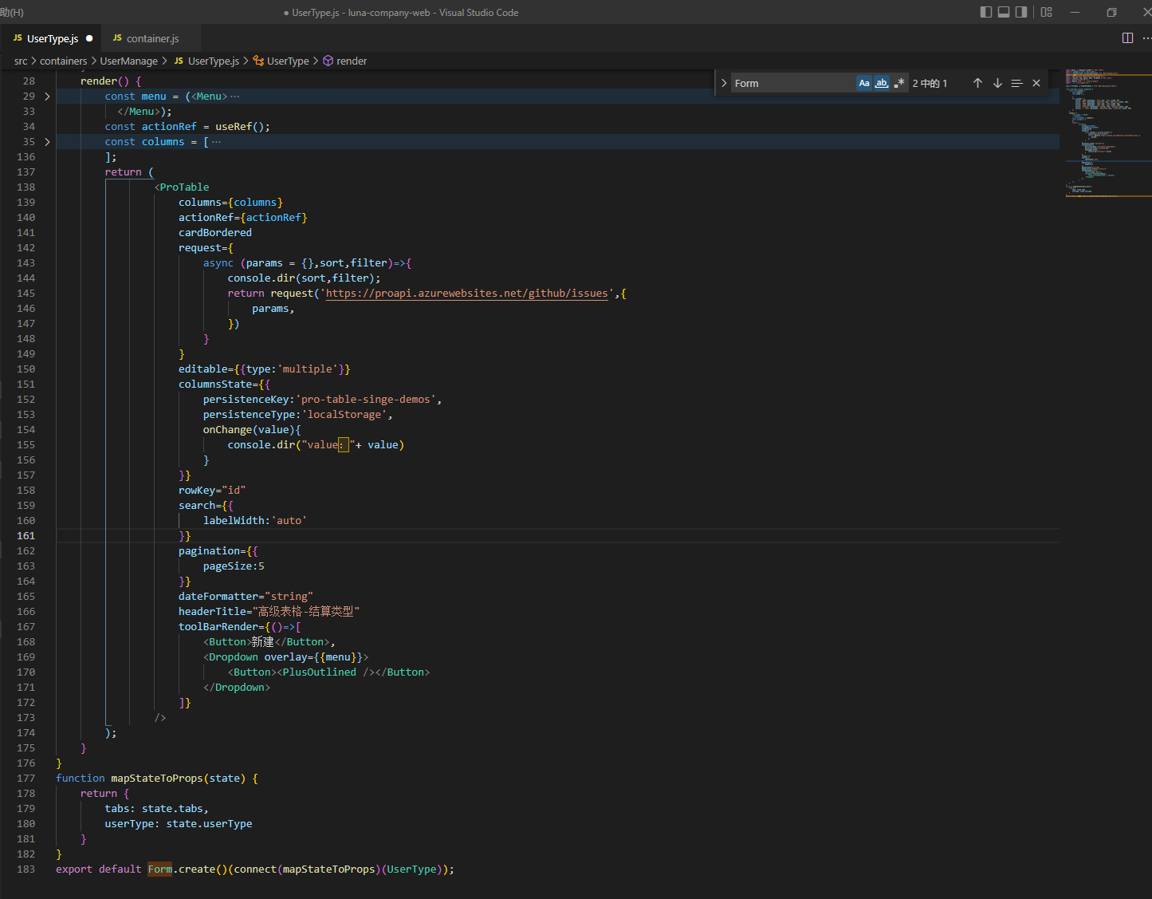Image resolution: width=1152 pixels, height=899 pixels.
Task: Click line number 138 in the gutter
Action: tap(26, 187)
